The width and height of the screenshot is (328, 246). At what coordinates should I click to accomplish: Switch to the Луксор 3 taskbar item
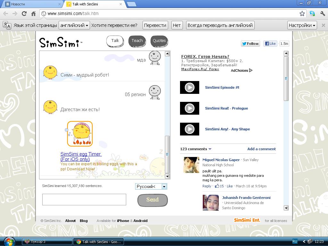pyautogui.click(x=47, y=242)
